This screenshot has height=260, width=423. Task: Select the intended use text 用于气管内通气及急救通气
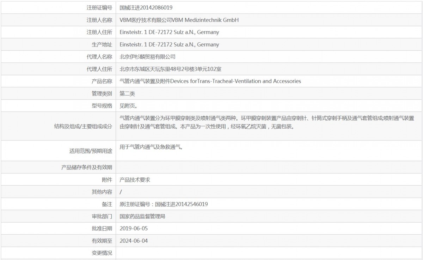click(151, 147)
